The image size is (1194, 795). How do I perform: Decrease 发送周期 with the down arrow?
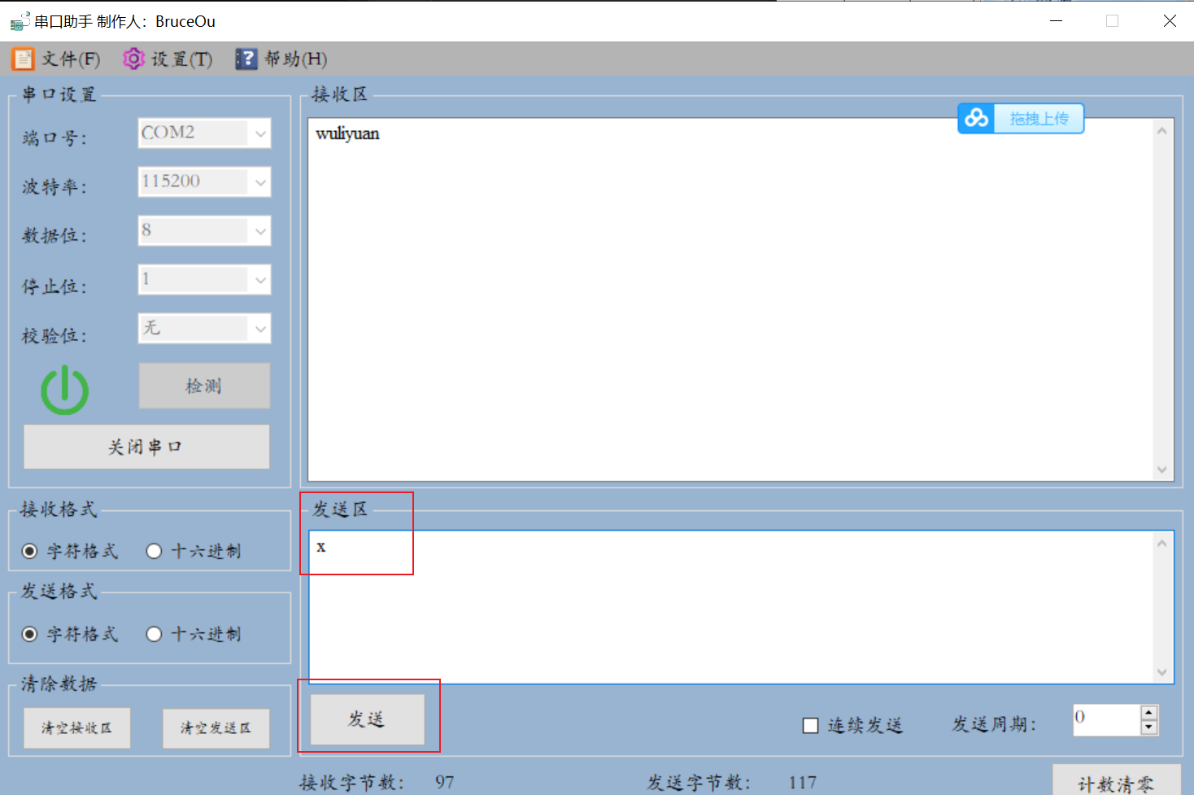(1149, 727)
